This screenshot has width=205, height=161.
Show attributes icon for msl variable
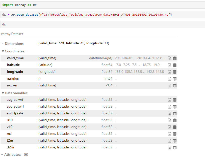170,134
